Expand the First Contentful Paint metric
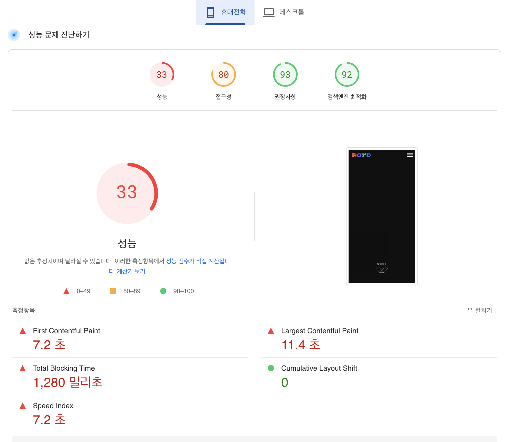Screen dimensions: 510x442 pos(66,331)
